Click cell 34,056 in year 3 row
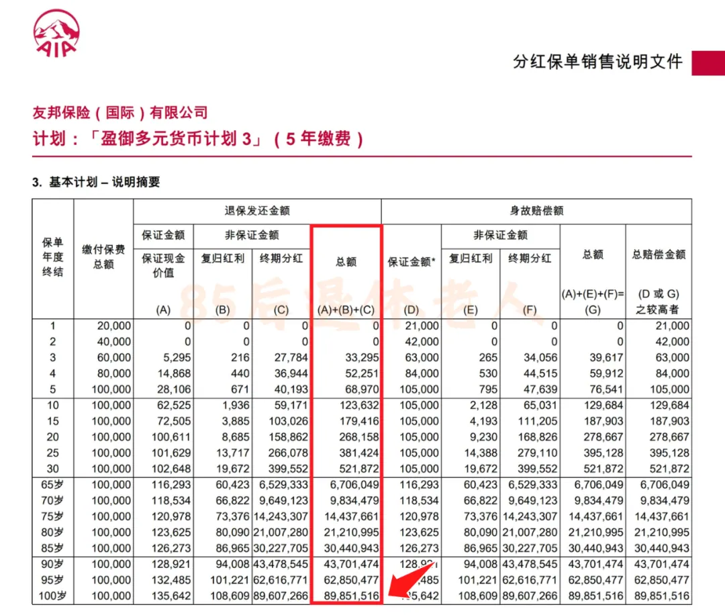The height and width of the screenshot is (615, 725). click(540, 357)
